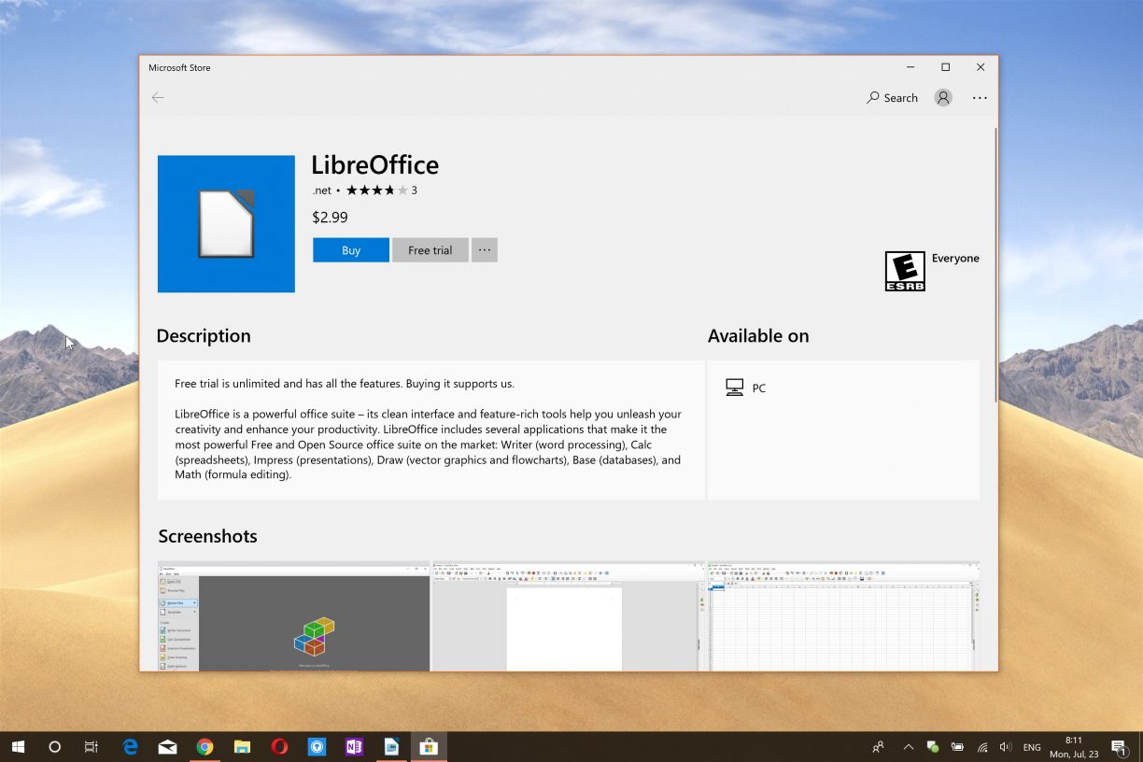
Task: Open the volume speaker tray icon
Action: coord(1006,747)
